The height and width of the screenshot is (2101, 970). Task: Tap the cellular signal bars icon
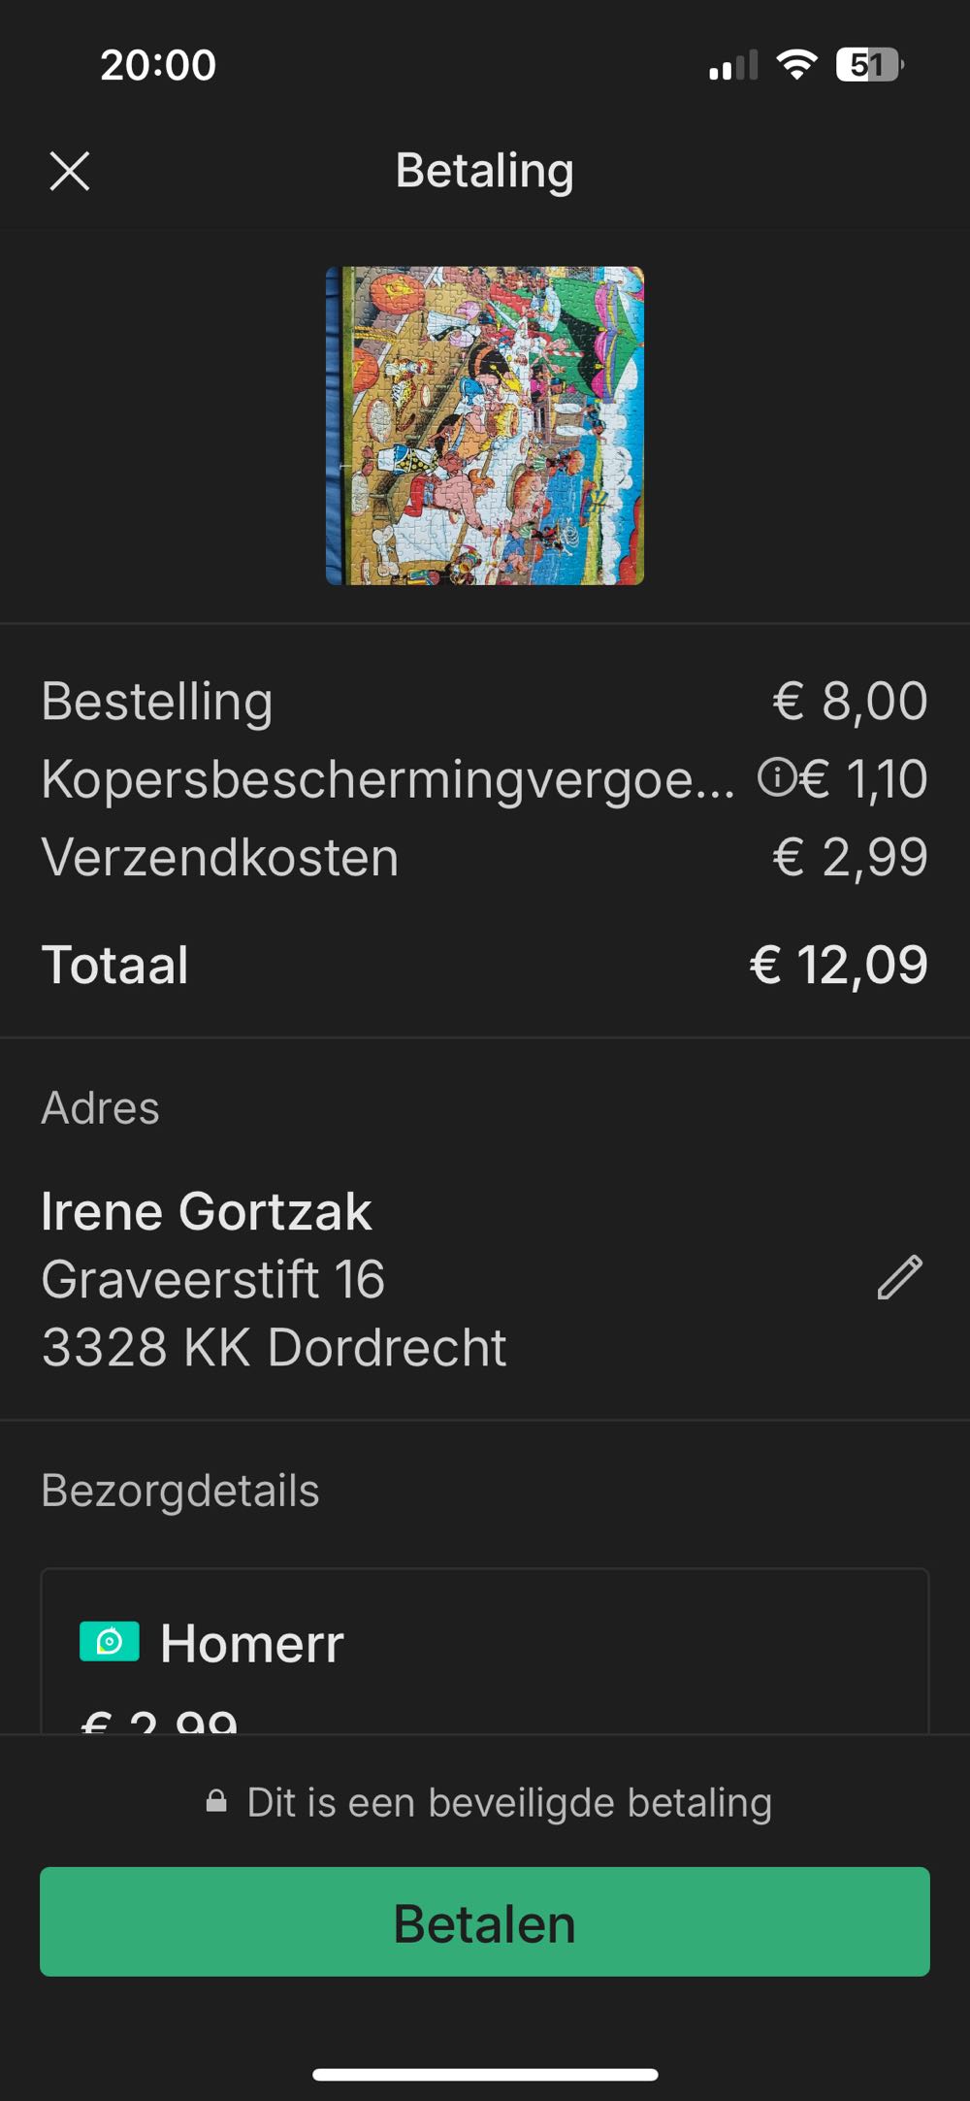733,65
